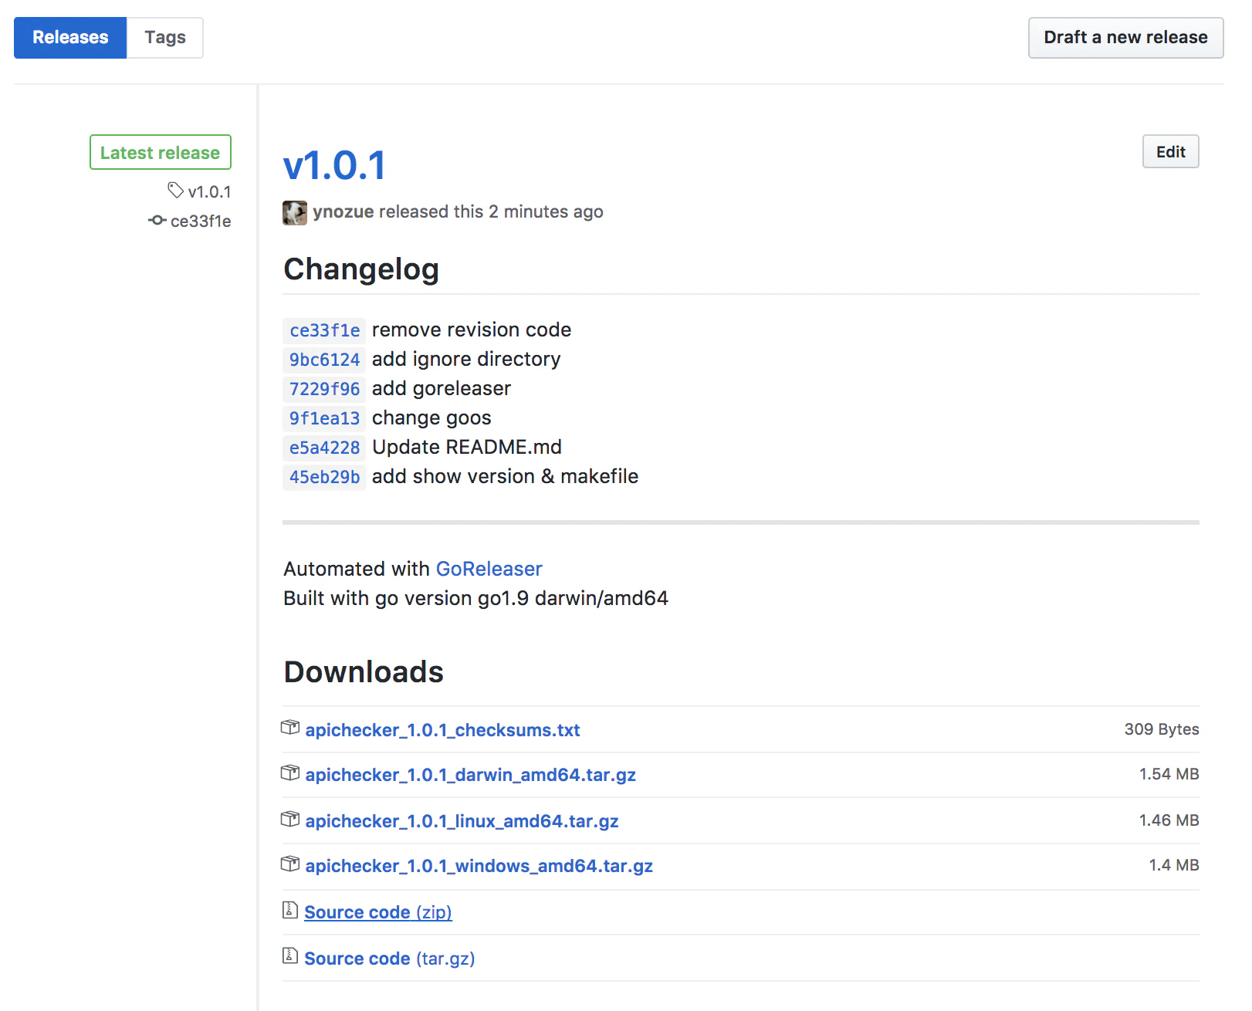Open commit e5a4228 Update README.md

(x=324, y=448)
